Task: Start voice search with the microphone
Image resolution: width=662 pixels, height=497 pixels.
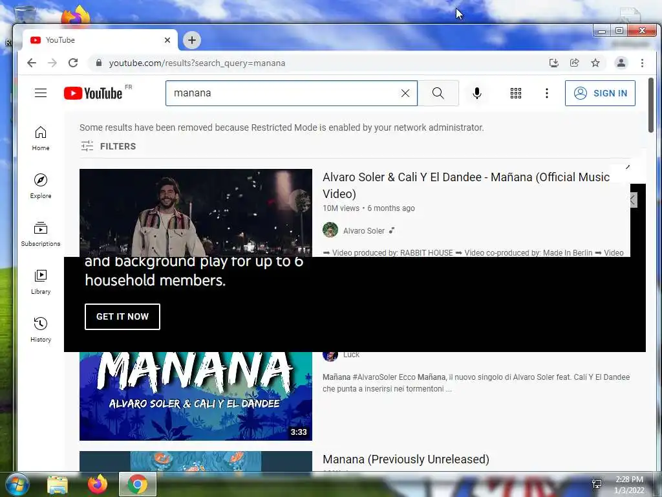Action: [x=476, y=93]
